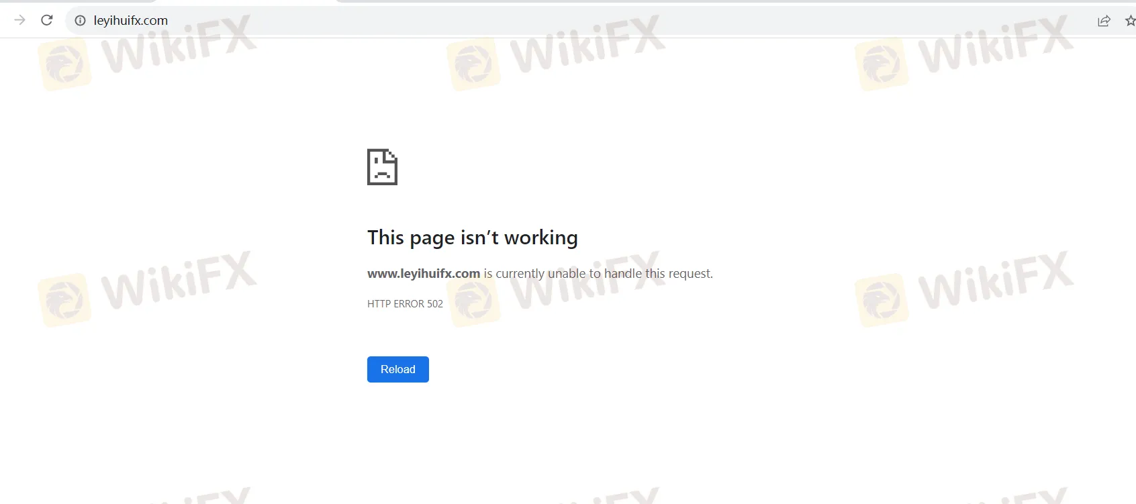
Task: Reload the page via toolbar refresh icon
Action: click(47, 20)
